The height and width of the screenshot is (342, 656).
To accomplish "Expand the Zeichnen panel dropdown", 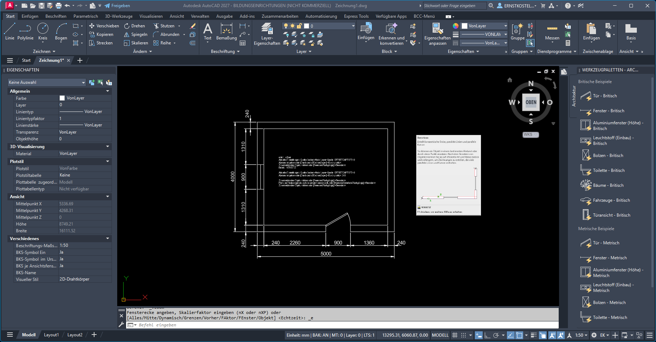I will tap(44, 51).
